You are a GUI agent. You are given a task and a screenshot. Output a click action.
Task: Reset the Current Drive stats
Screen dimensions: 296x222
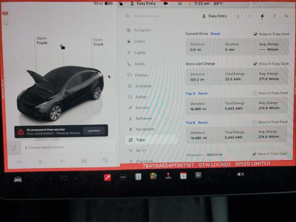pyautogui.click(x=216, y=34)
